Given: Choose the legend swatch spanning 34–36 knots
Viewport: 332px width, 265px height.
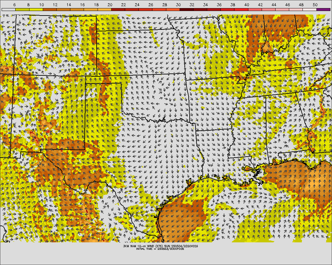Looking at the screenshot, I should click(214, 9).
